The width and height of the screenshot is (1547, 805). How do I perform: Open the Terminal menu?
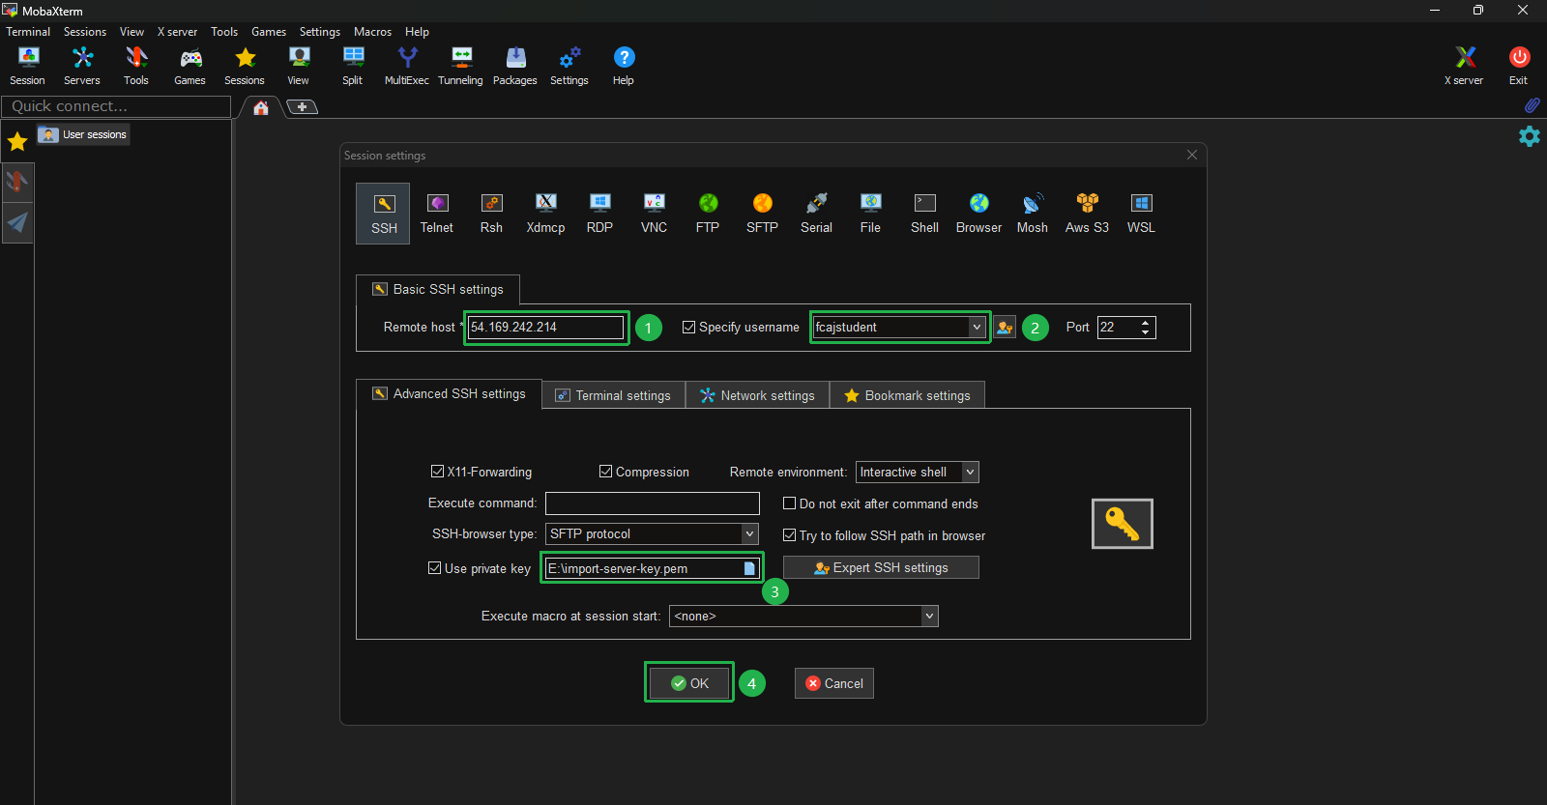(28, 32)
